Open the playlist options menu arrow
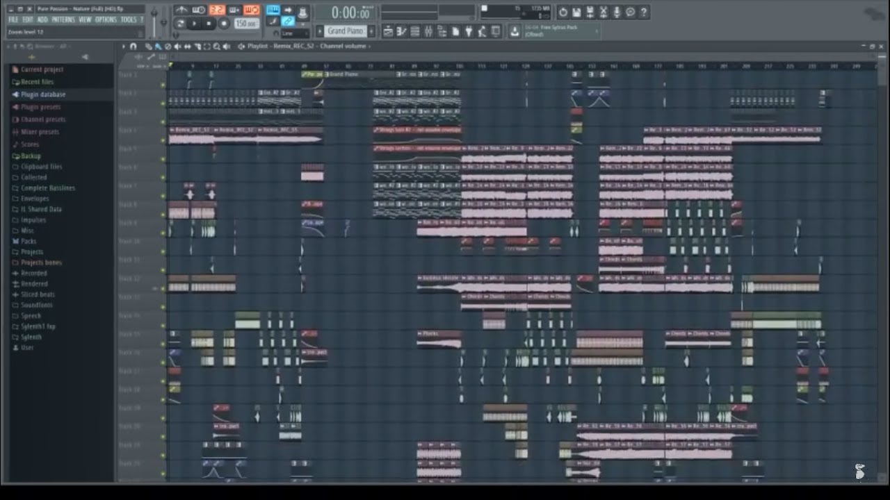The width and height of the screenshot is (890, 500). [x=124, y=47]
